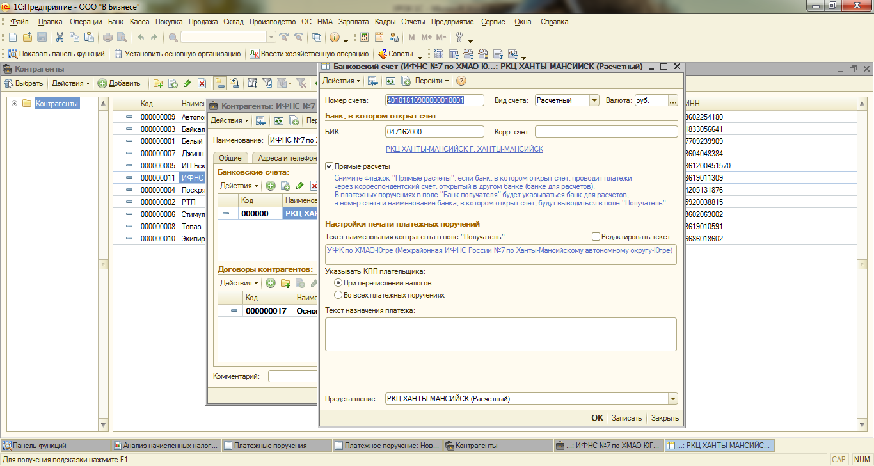
Task: Open the Сервис menu
Action: coord(493,22)
